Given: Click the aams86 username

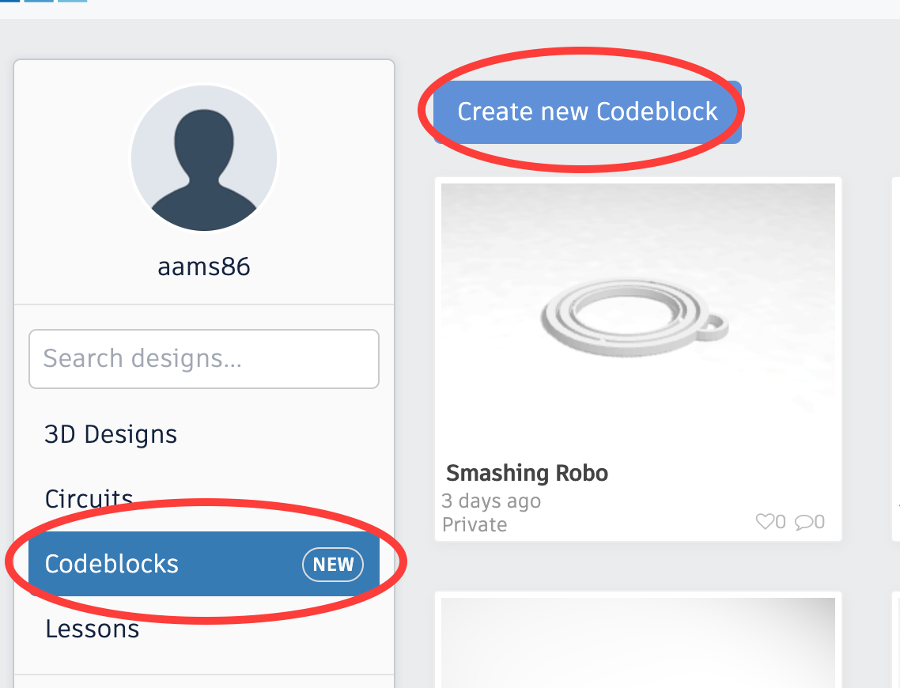Looking at the screenshot, I should tap(203, 267).
